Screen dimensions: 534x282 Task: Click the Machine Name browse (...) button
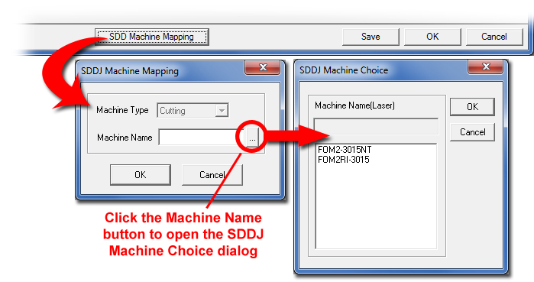click(252, 138)
